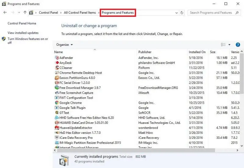Open the recent locations dropdown arrow
The height and width of the screenshot is (168, 244).
coord(19,13)
